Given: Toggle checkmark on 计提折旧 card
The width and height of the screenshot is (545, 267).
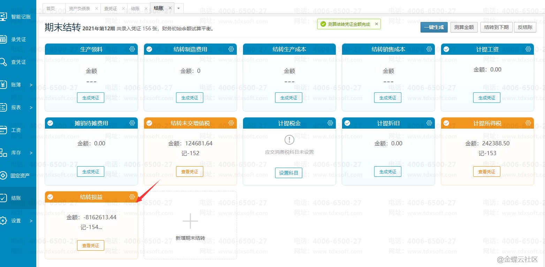Looking at the screenshot, I should click(347, 123).
